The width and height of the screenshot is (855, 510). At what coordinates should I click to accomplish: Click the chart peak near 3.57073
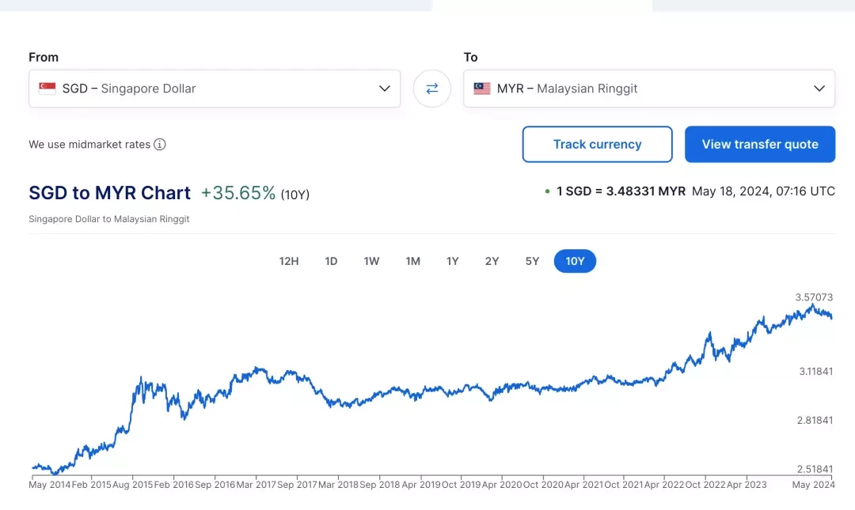tap(812, 305)
